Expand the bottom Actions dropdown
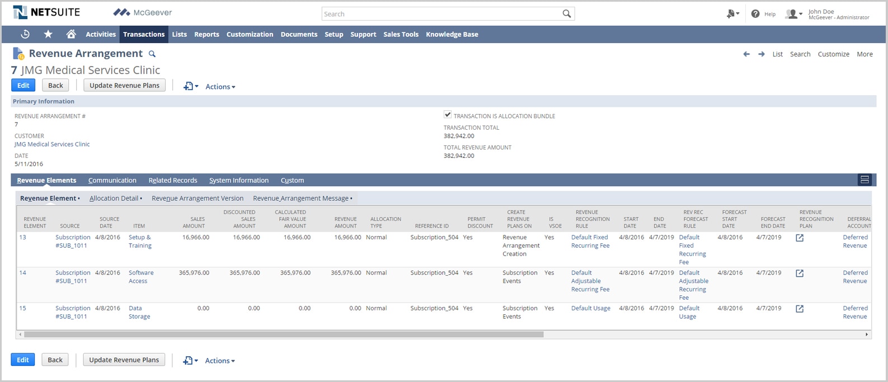 [220, 361]
